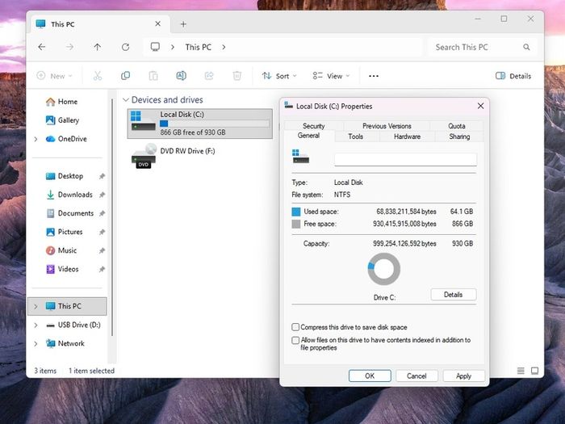Screen dimensions: 565x424
Task: Switch to the Previous Versions tab
Action: click(387, 126)
